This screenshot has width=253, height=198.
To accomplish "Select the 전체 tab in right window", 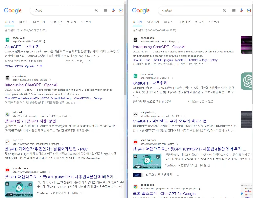I will pos(137,22).
